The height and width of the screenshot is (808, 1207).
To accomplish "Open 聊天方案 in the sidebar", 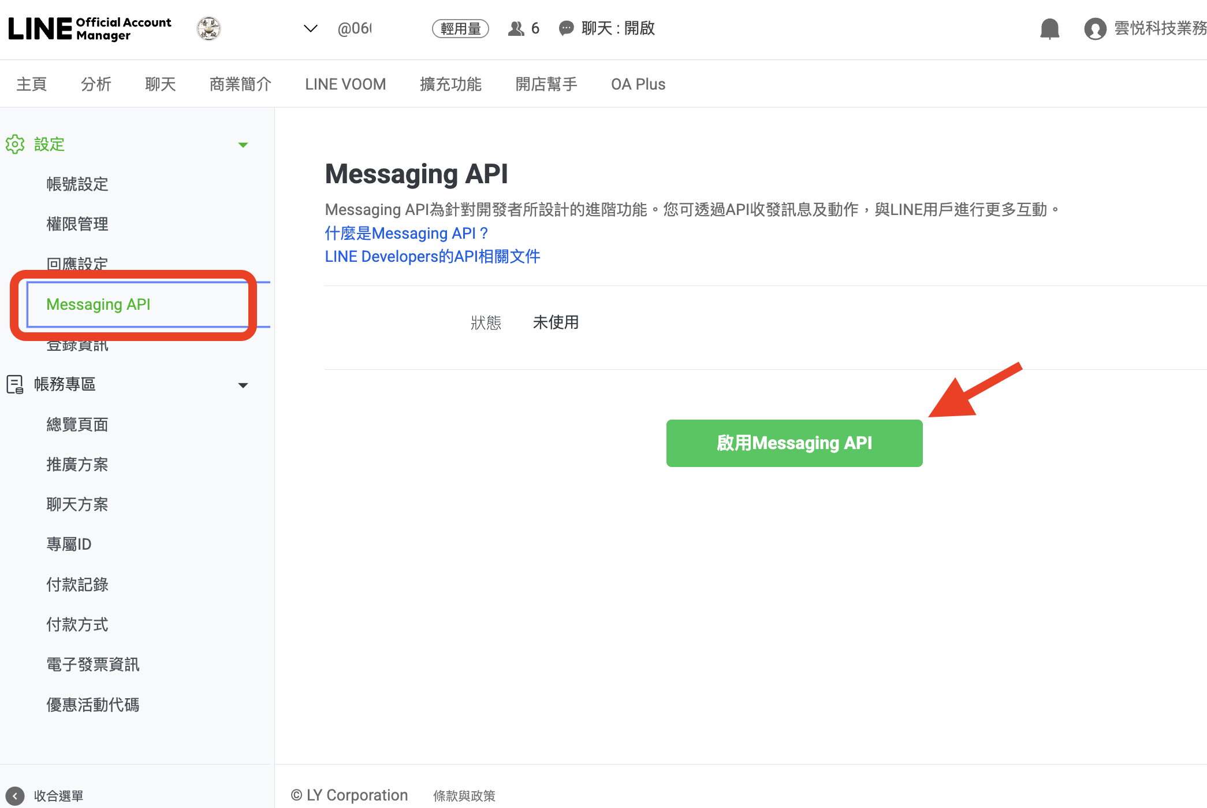I will click(x=77, y=505).
